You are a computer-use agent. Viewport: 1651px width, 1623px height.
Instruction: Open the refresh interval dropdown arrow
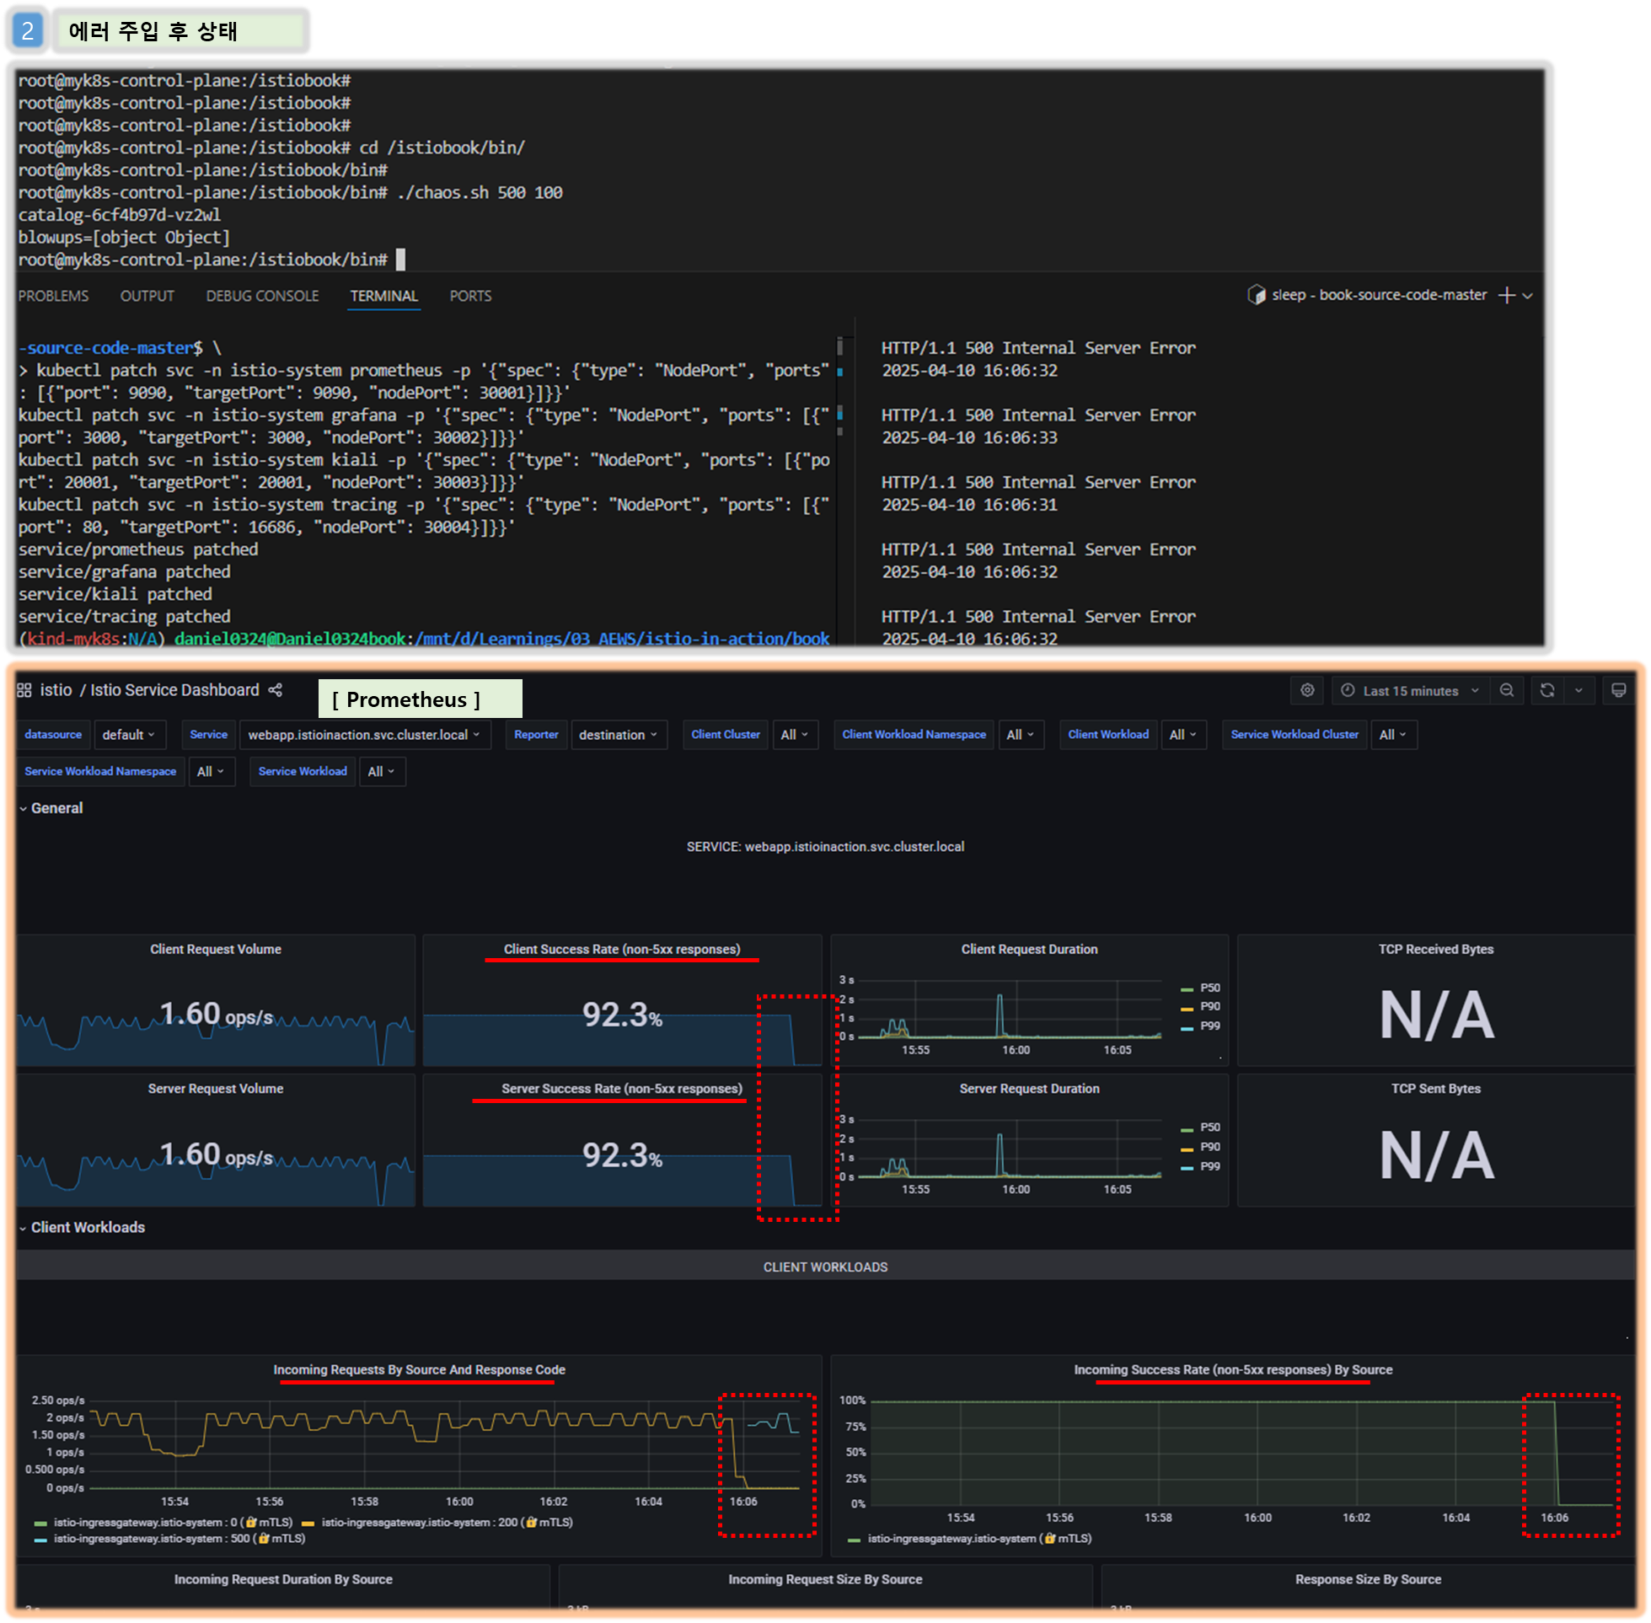coord(1578,690)
